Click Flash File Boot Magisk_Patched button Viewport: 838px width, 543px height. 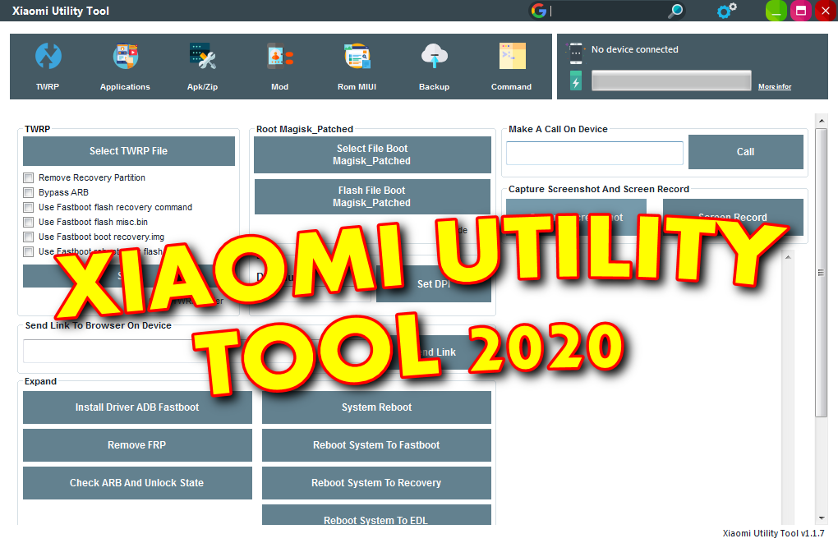click(x=372, y=196)
